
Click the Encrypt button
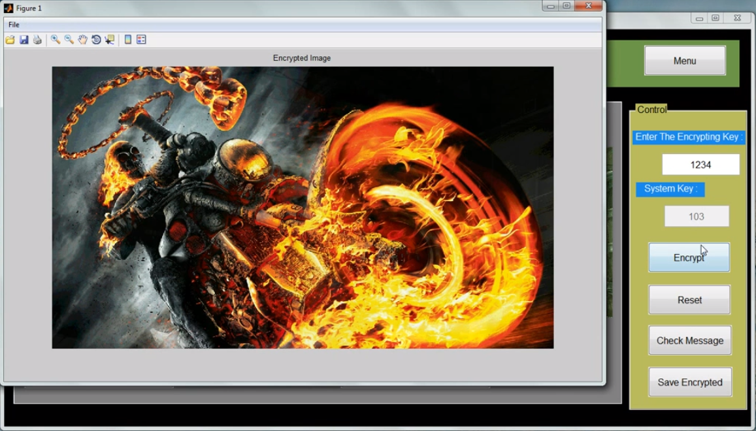pyautogui.click(x=689, y=257)
